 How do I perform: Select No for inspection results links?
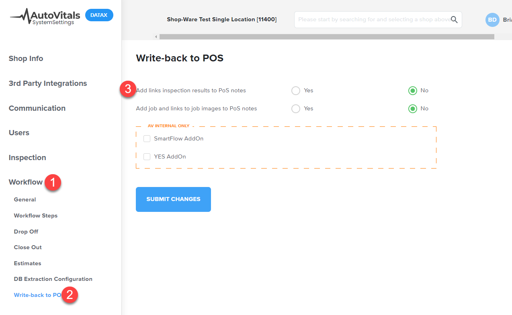(412, 91)
